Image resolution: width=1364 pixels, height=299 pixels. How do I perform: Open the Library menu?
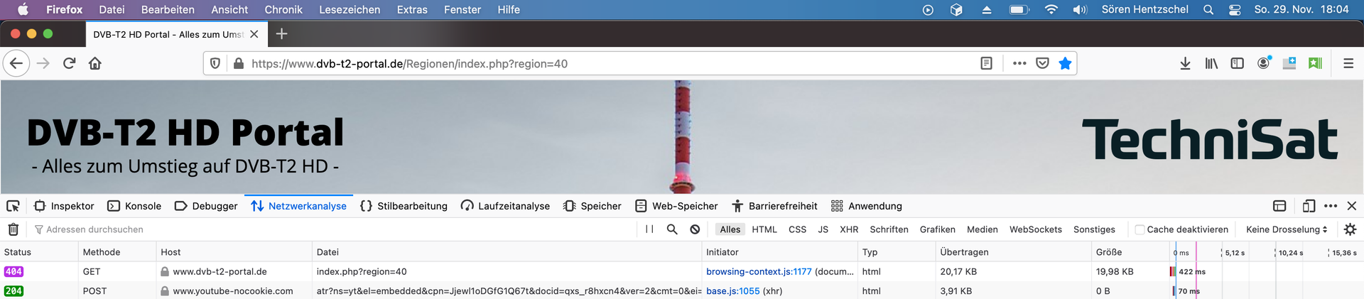tap(1211, 63)
